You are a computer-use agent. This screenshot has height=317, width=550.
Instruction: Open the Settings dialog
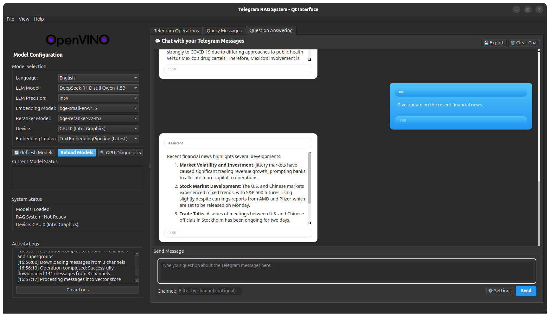click(x=500, y=291)
